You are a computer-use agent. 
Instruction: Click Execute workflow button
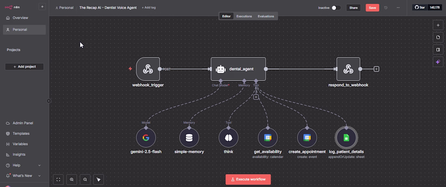tap(248, 179)
